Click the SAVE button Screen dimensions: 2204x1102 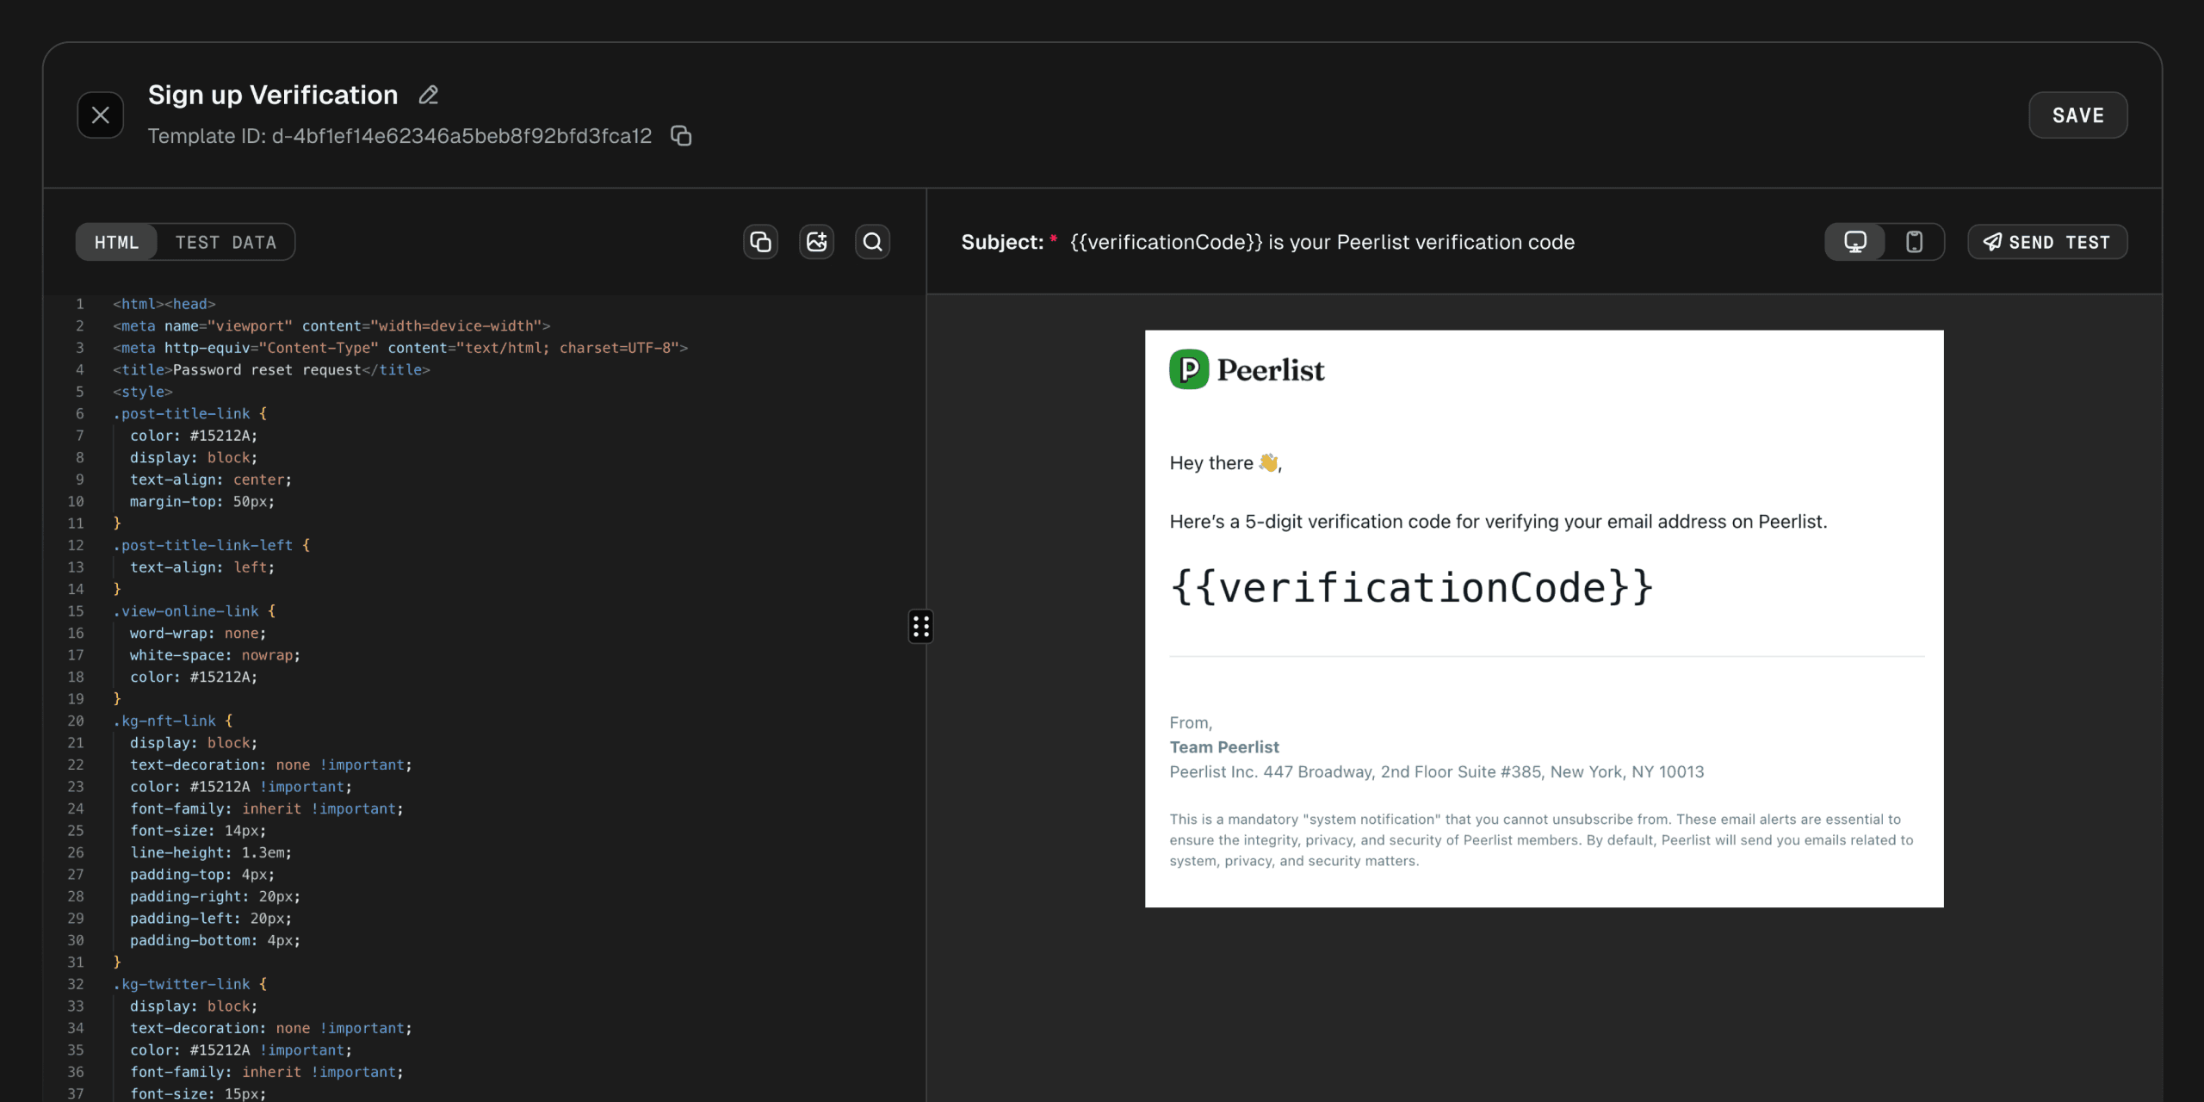tap(2077, 115)
